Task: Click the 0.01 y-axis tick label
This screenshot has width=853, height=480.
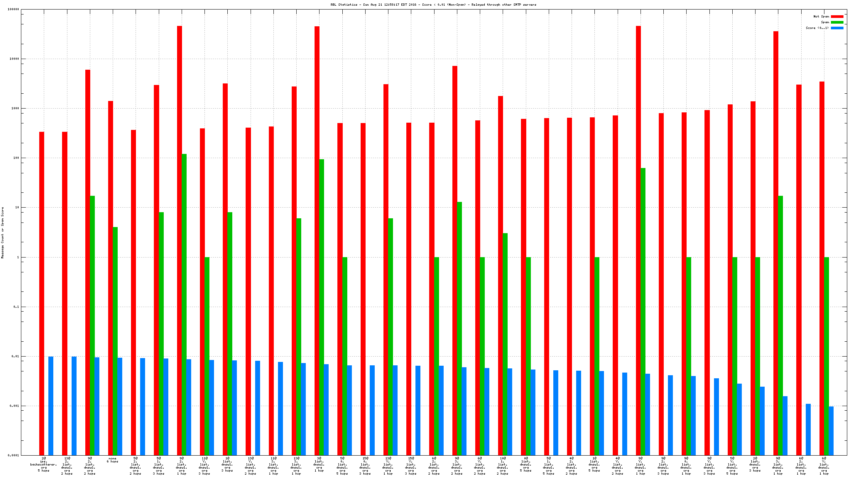Action: [x=14, y=356]
